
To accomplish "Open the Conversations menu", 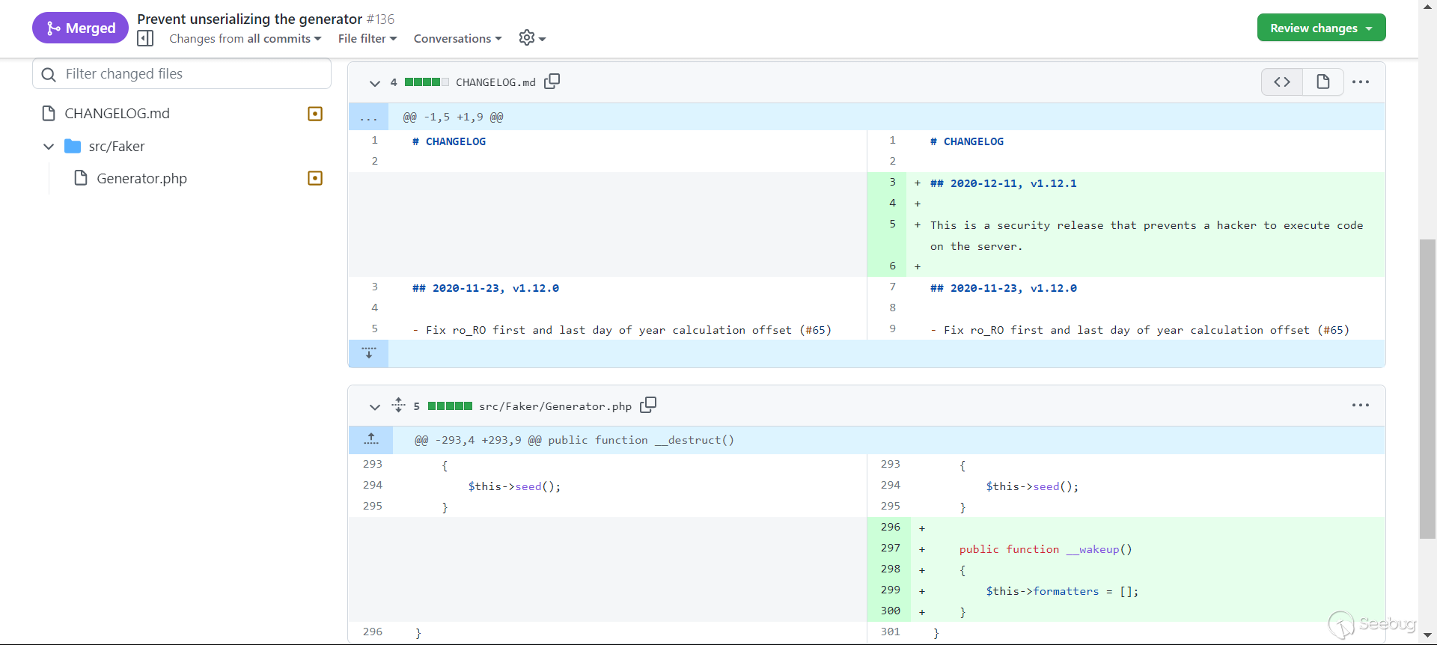I will click(x=457, y=39).
